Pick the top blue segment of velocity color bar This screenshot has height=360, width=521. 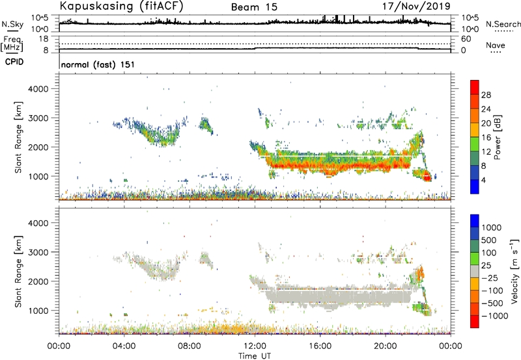[x=475, y=221]
